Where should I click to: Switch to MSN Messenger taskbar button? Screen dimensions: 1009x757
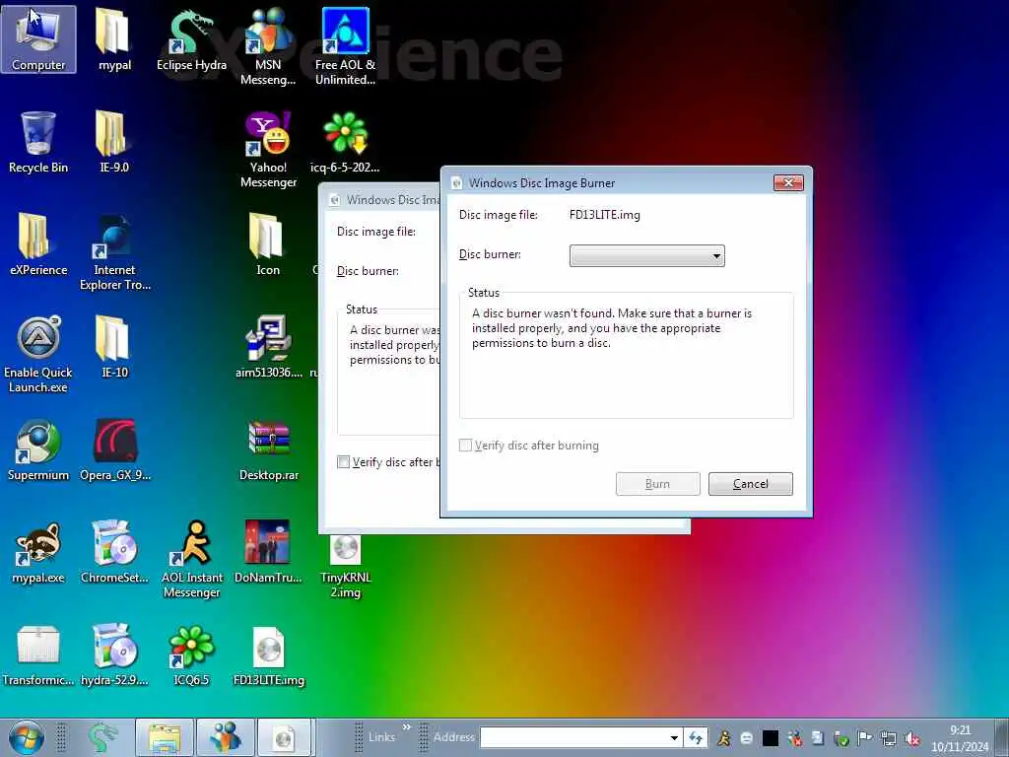pyautogui.click(x=226, y=737)
